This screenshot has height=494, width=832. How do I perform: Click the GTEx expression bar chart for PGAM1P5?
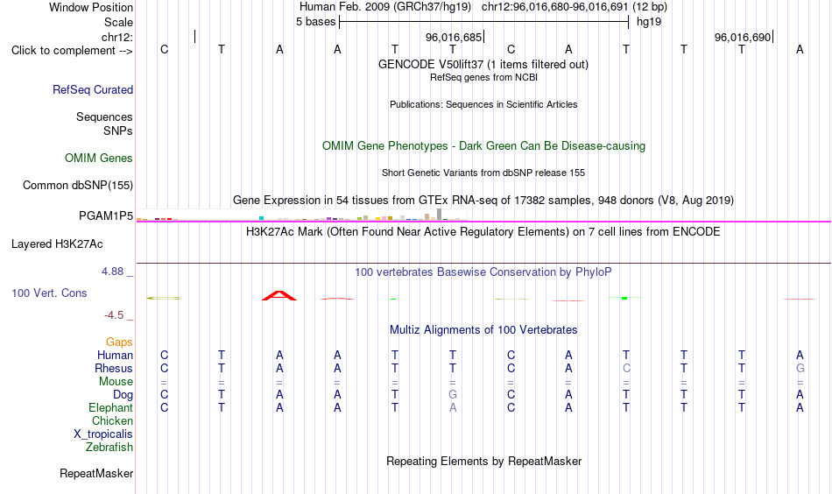point(301,215)
